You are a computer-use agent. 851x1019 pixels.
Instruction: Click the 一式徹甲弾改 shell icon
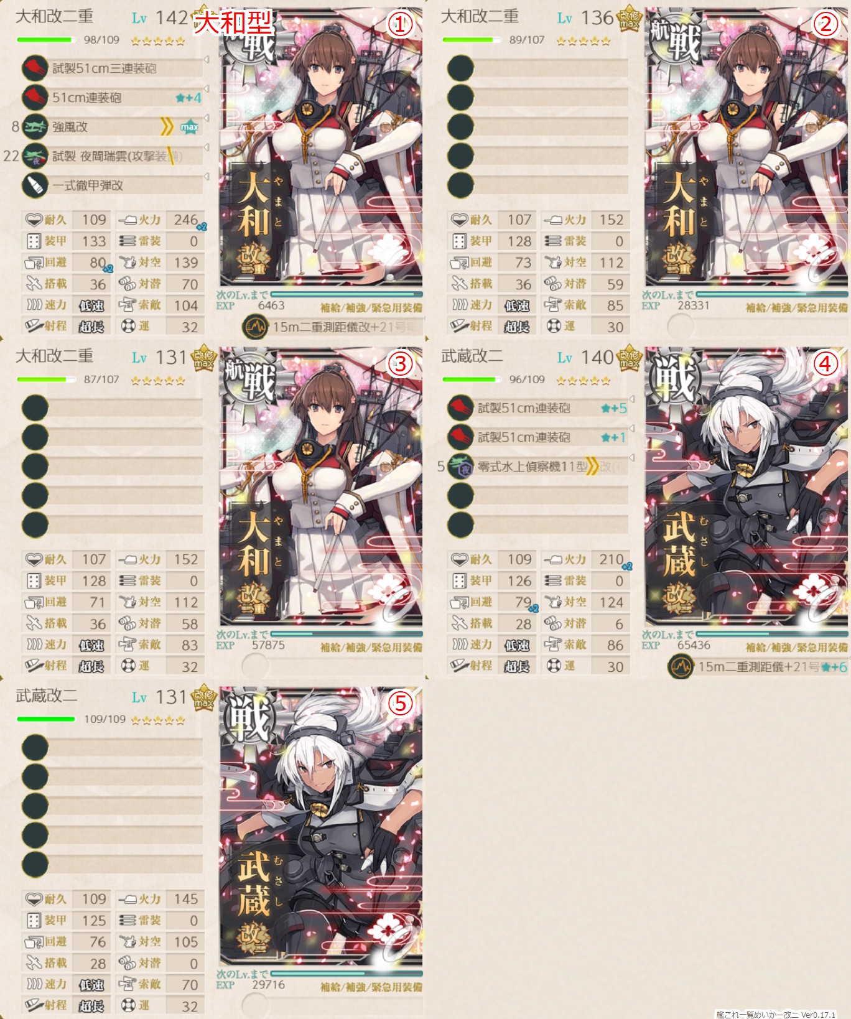[35, 185]
